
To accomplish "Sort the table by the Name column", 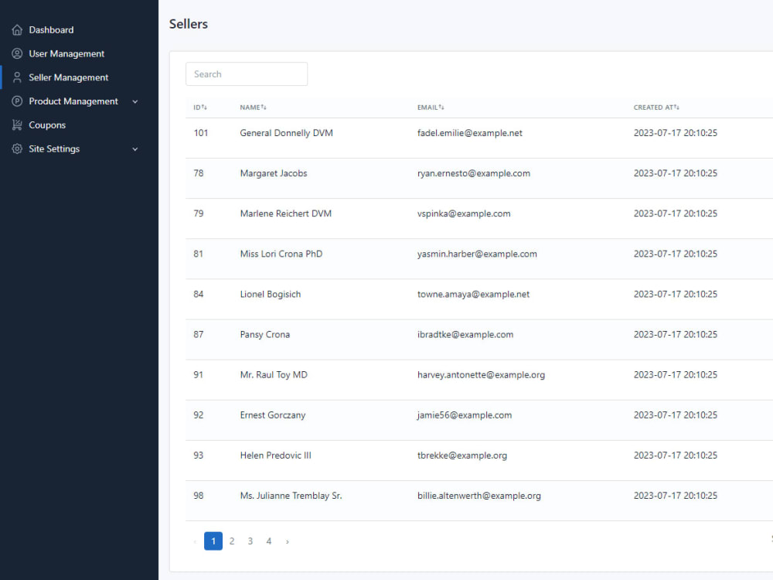I will pos(253,107).
